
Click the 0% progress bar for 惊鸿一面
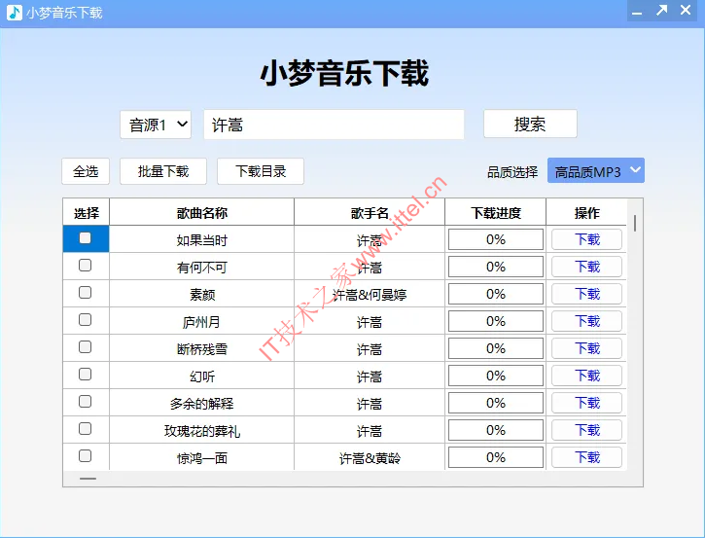pos(496,457)
